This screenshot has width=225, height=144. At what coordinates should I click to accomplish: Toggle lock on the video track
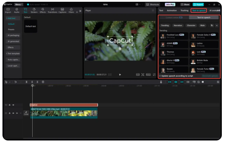(10, 113)
